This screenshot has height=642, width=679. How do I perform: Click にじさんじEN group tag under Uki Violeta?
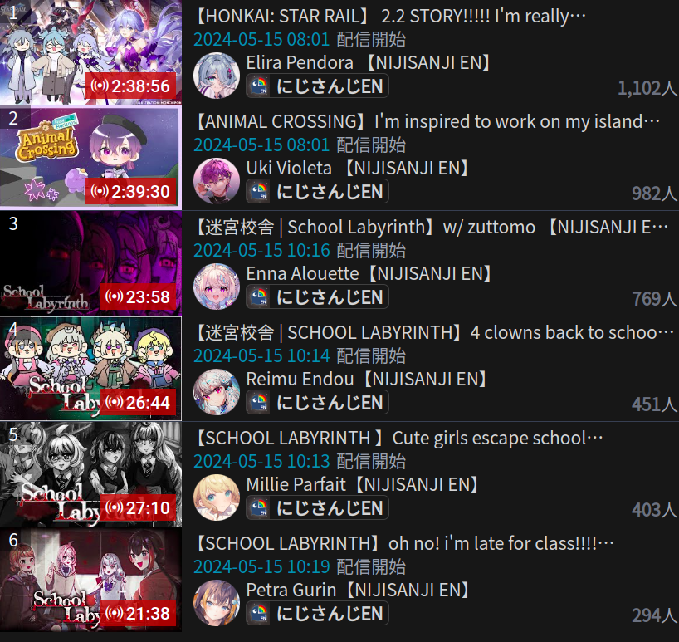click(x=317, y=192)
